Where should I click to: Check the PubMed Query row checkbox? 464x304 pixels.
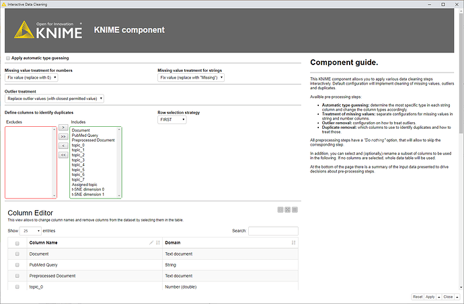[17, 265]
